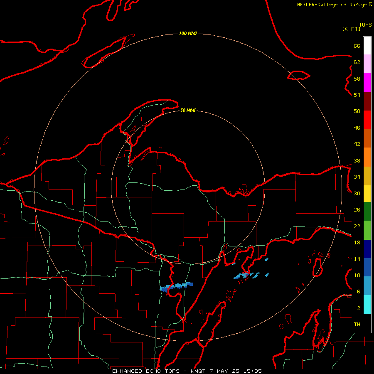Image resolution: width=374 pixels, height=374 pixels.
Task: Click the legend value 38
Action: click(357, 161)
